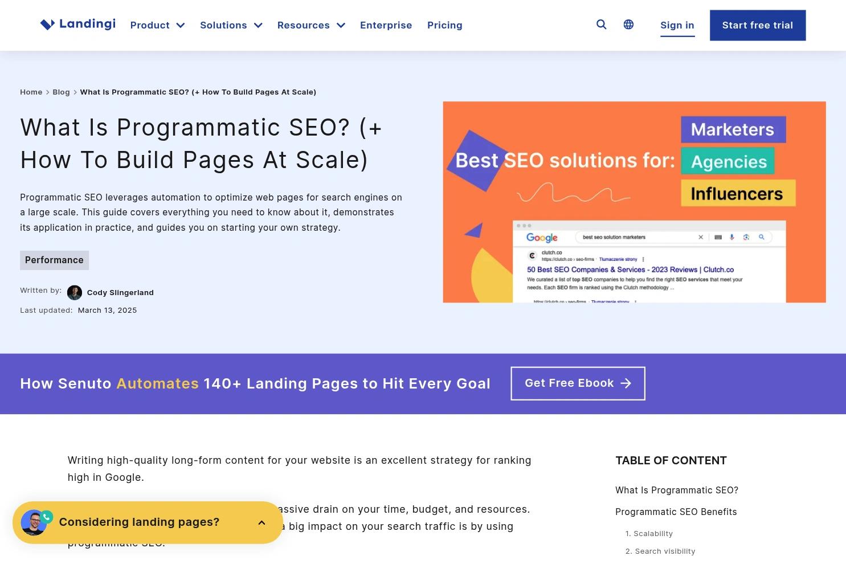
Task: Jump to Programmatic SEO Benefits section
Action: (676, 512)
